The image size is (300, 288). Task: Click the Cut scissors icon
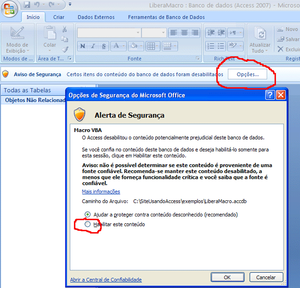point(64,29)
